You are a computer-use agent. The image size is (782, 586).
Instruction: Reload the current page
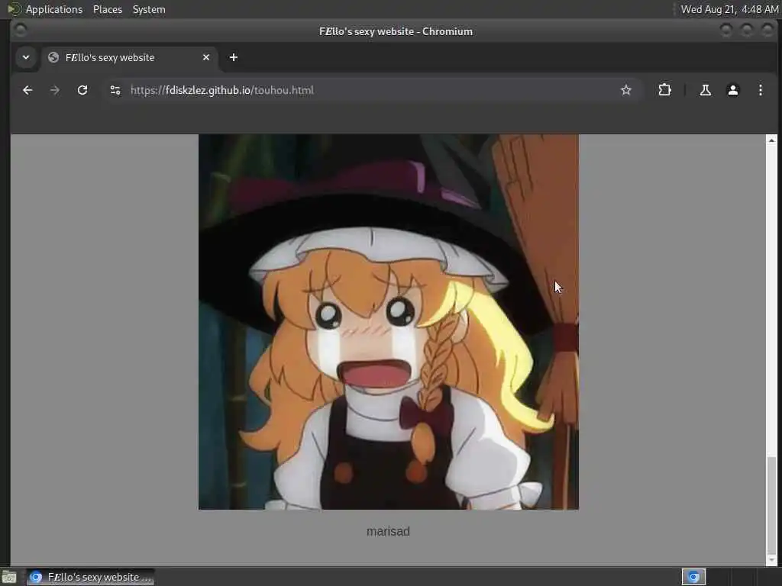click(x=82, y=90)
